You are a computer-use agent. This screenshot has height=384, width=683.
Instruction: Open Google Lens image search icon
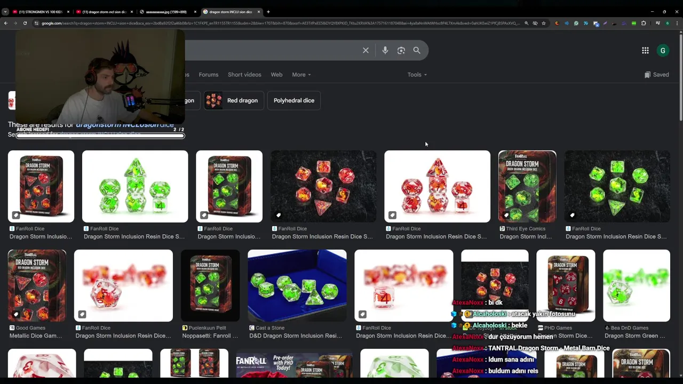point(401,50)
